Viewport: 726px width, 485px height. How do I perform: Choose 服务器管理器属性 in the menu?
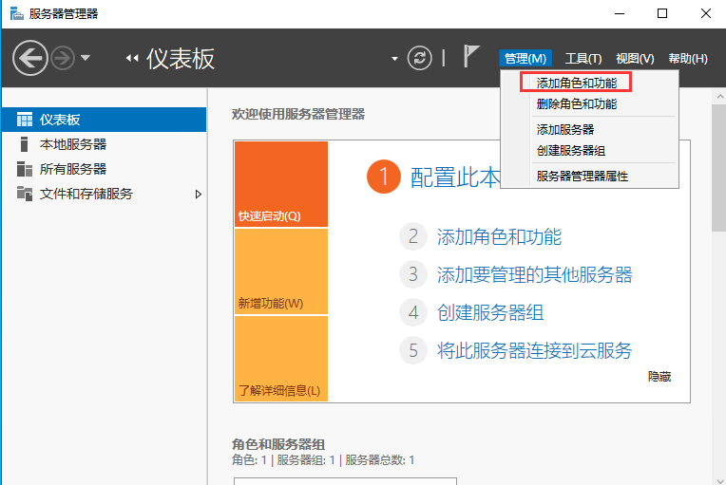click(582, 177)
